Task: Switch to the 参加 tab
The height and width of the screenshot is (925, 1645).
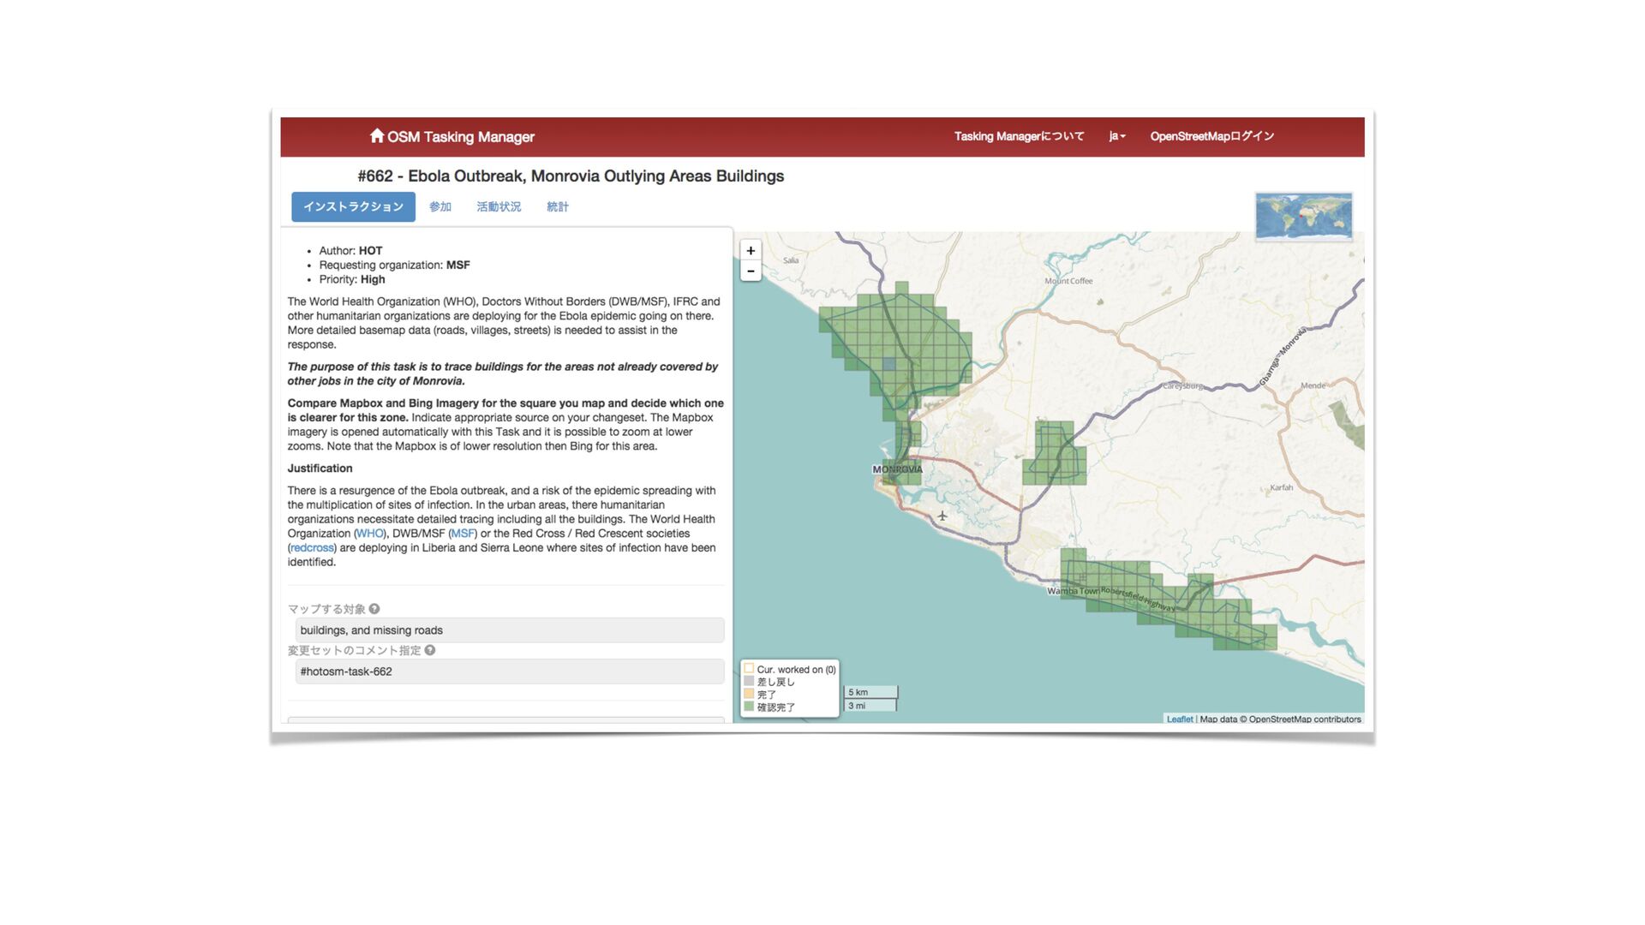Action: tap(440, 206)
